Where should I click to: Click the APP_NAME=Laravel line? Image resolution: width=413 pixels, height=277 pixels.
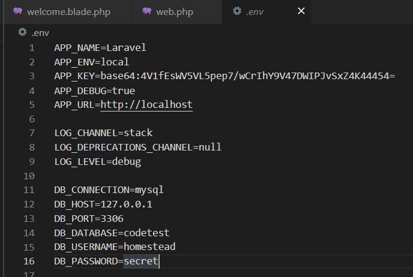tap(100, 47)
